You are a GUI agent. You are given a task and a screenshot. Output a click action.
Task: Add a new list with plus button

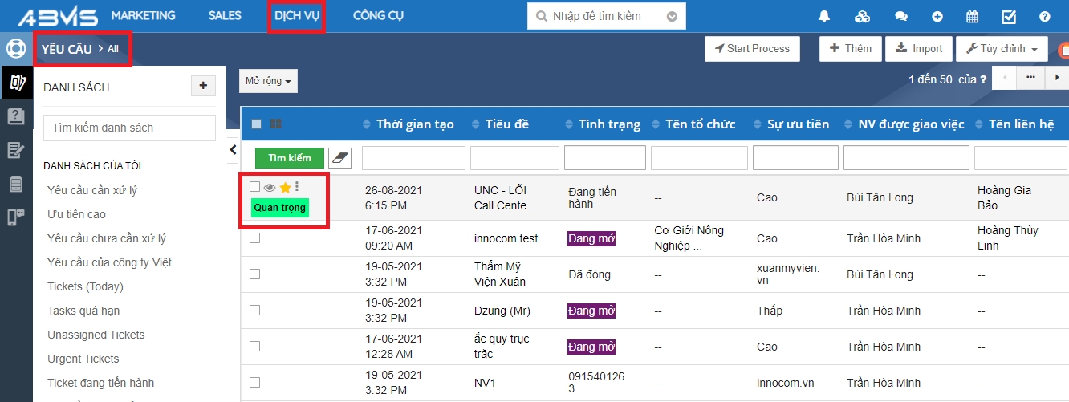pyautogui.click(x=203, y=86)
